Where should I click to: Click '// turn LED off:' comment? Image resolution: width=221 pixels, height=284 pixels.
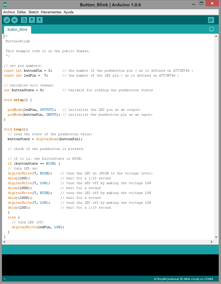click(x=28, y=222)
